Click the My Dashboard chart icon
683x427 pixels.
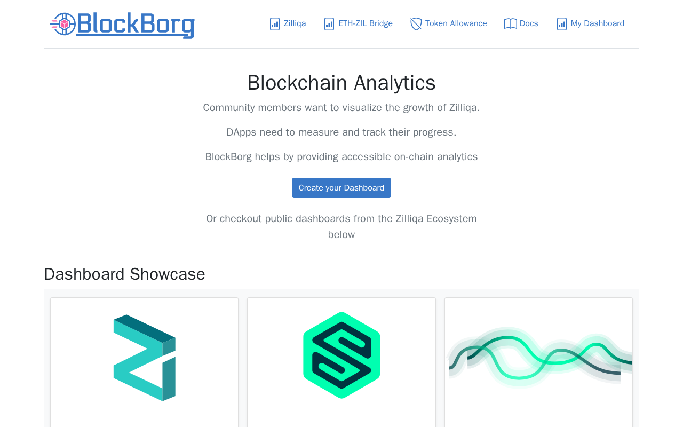pos(562,24)
